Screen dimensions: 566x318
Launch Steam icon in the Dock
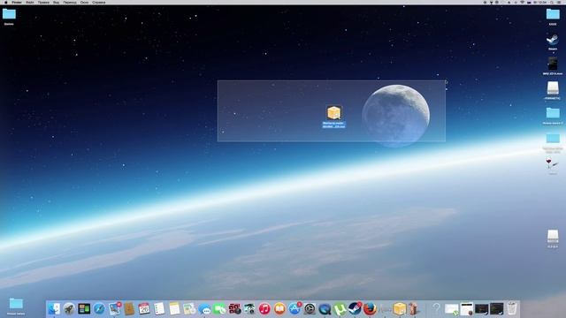point(355,308)
